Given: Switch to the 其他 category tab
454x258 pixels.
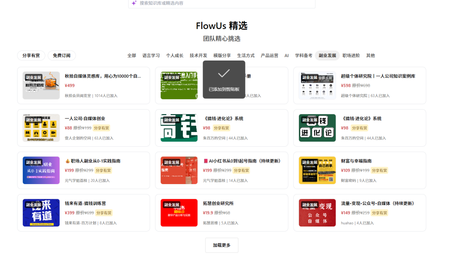Looking at the screenshot, I should pyautogui.click(x=371, y=55).
